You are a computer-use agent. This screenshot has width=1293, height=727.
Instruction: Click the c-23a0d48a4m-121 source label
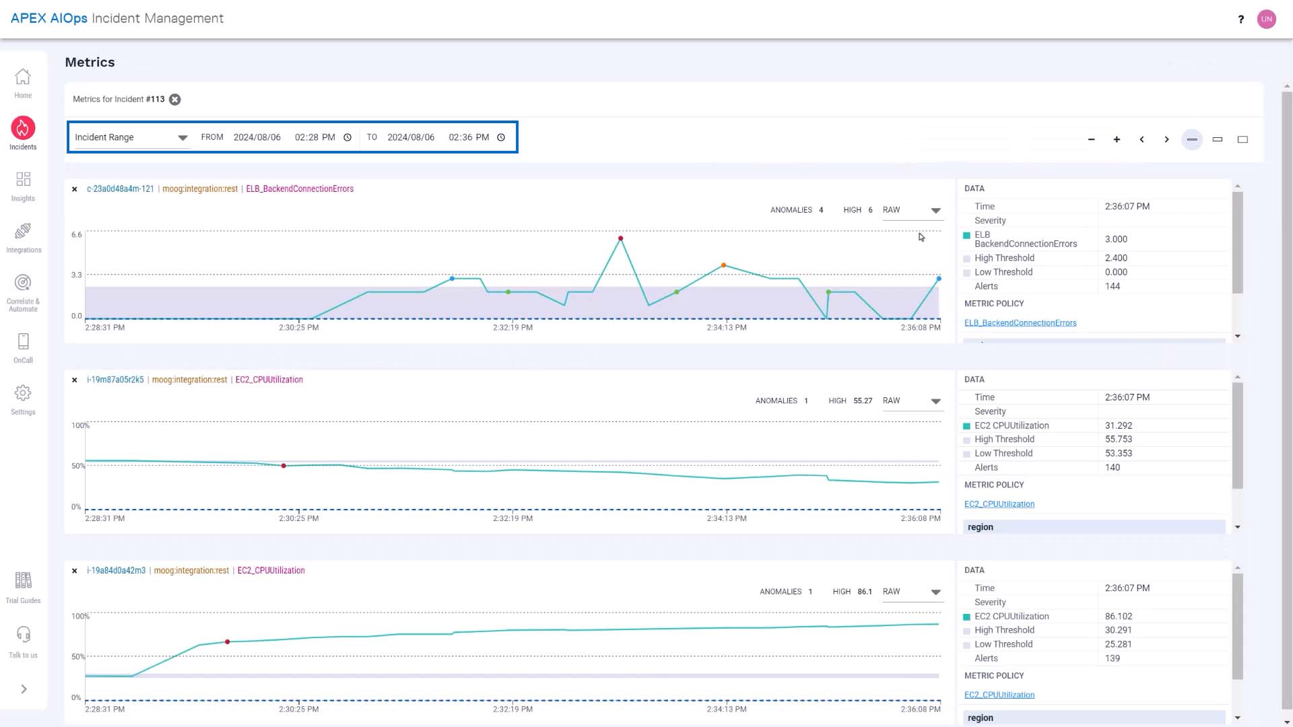[x=121, y=189]
